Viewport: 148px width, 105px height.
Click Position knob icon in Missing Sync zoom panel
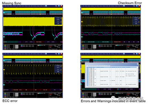click(x=61, y=18)
